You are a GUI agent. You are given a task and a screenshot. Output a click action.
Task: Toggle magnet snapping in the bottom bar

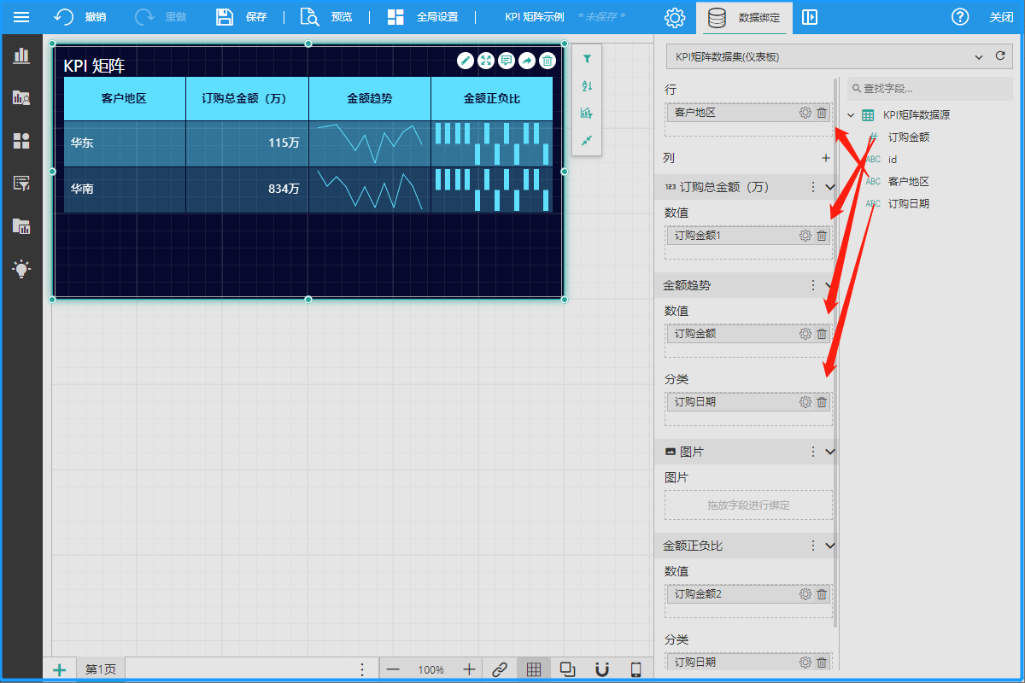click(x=602, y=669)
